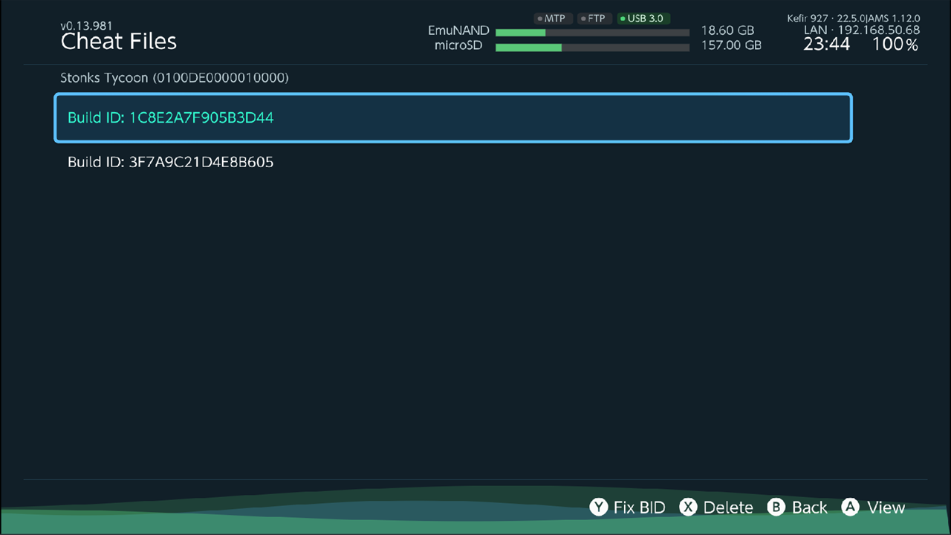Click the EmuNAND storage usage bar
951x535 pixels.
(592, 32)
